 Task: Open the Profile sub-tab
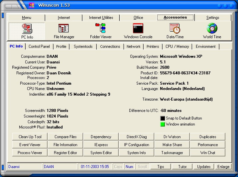point(61,46)
